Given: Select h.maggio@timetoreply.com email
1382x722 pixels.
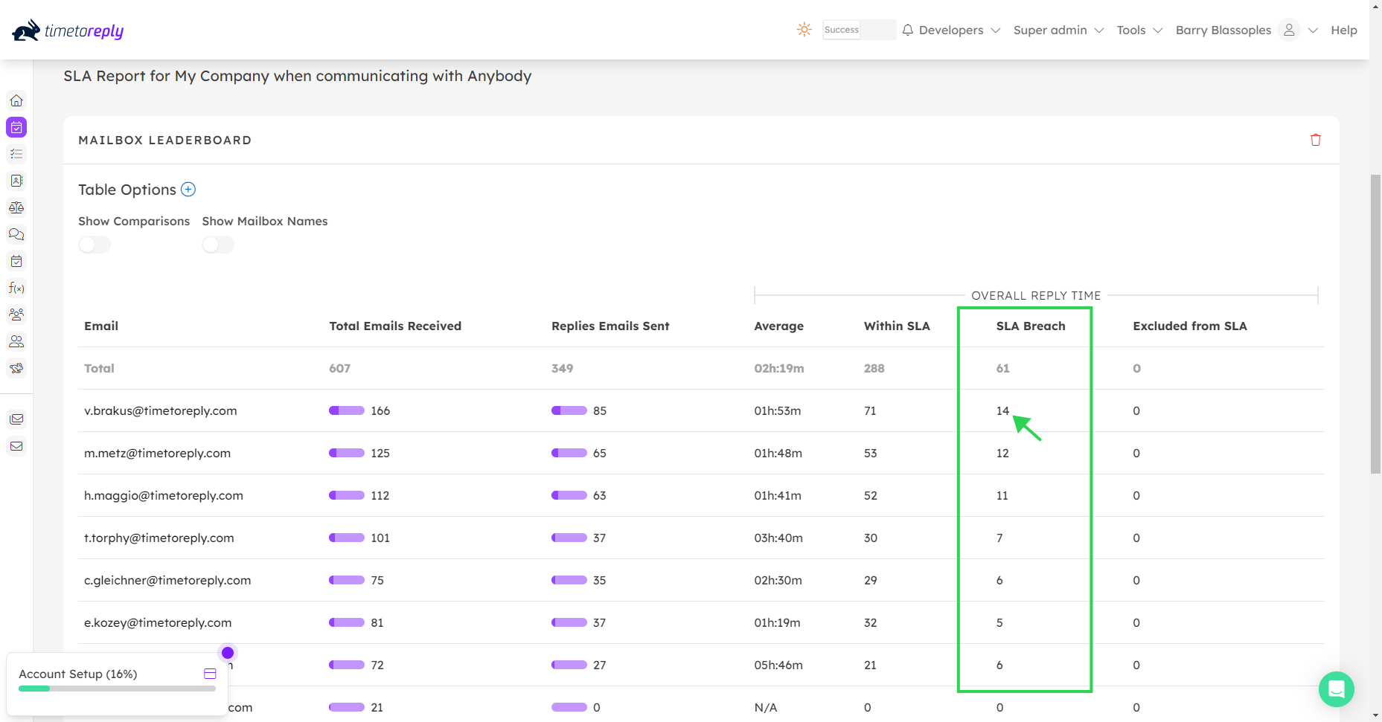Looking at the screenshot, I should 164,495.
